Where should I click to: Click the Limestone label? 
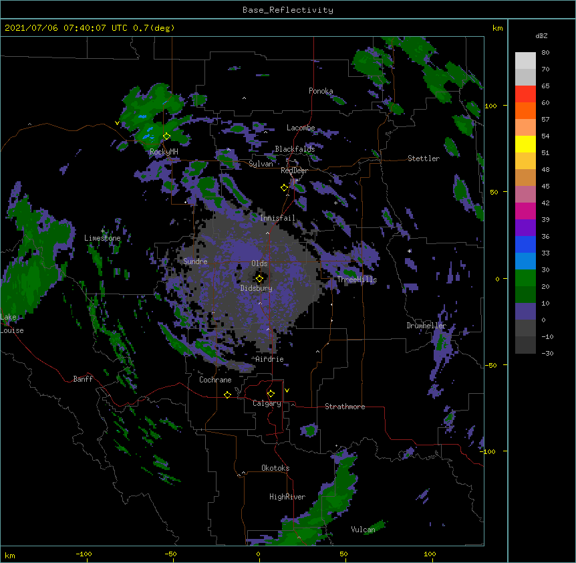click(x=102, y=238)
